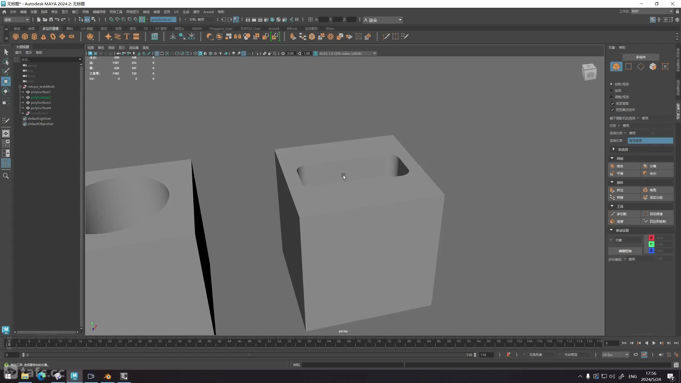Select the 拾取/框选 radio option
681x383 pixels.
point(611,84)
